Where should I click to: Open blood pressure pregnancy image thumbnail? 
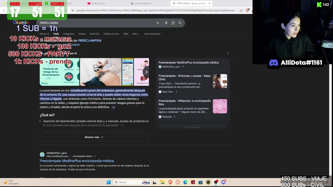pos(101,72)
